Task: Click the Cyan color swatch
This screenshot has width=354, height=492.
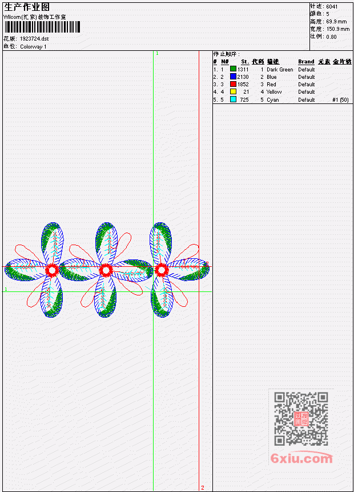Action: click(x=233, y=99)
